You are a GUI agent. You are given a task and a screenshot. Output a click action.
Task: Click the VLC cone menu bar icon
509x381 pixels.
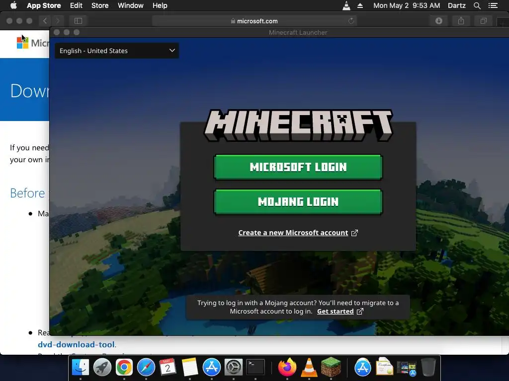coord(346,5)
